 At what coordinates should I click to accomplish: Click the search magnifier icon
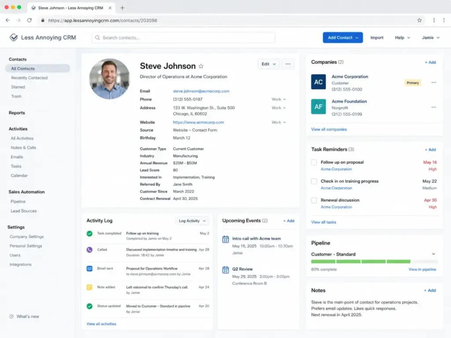97,38
